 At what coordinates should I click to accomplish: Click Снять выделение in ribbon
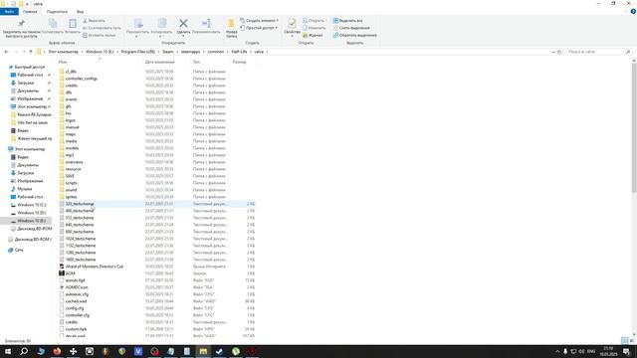[x=351, y=28]
